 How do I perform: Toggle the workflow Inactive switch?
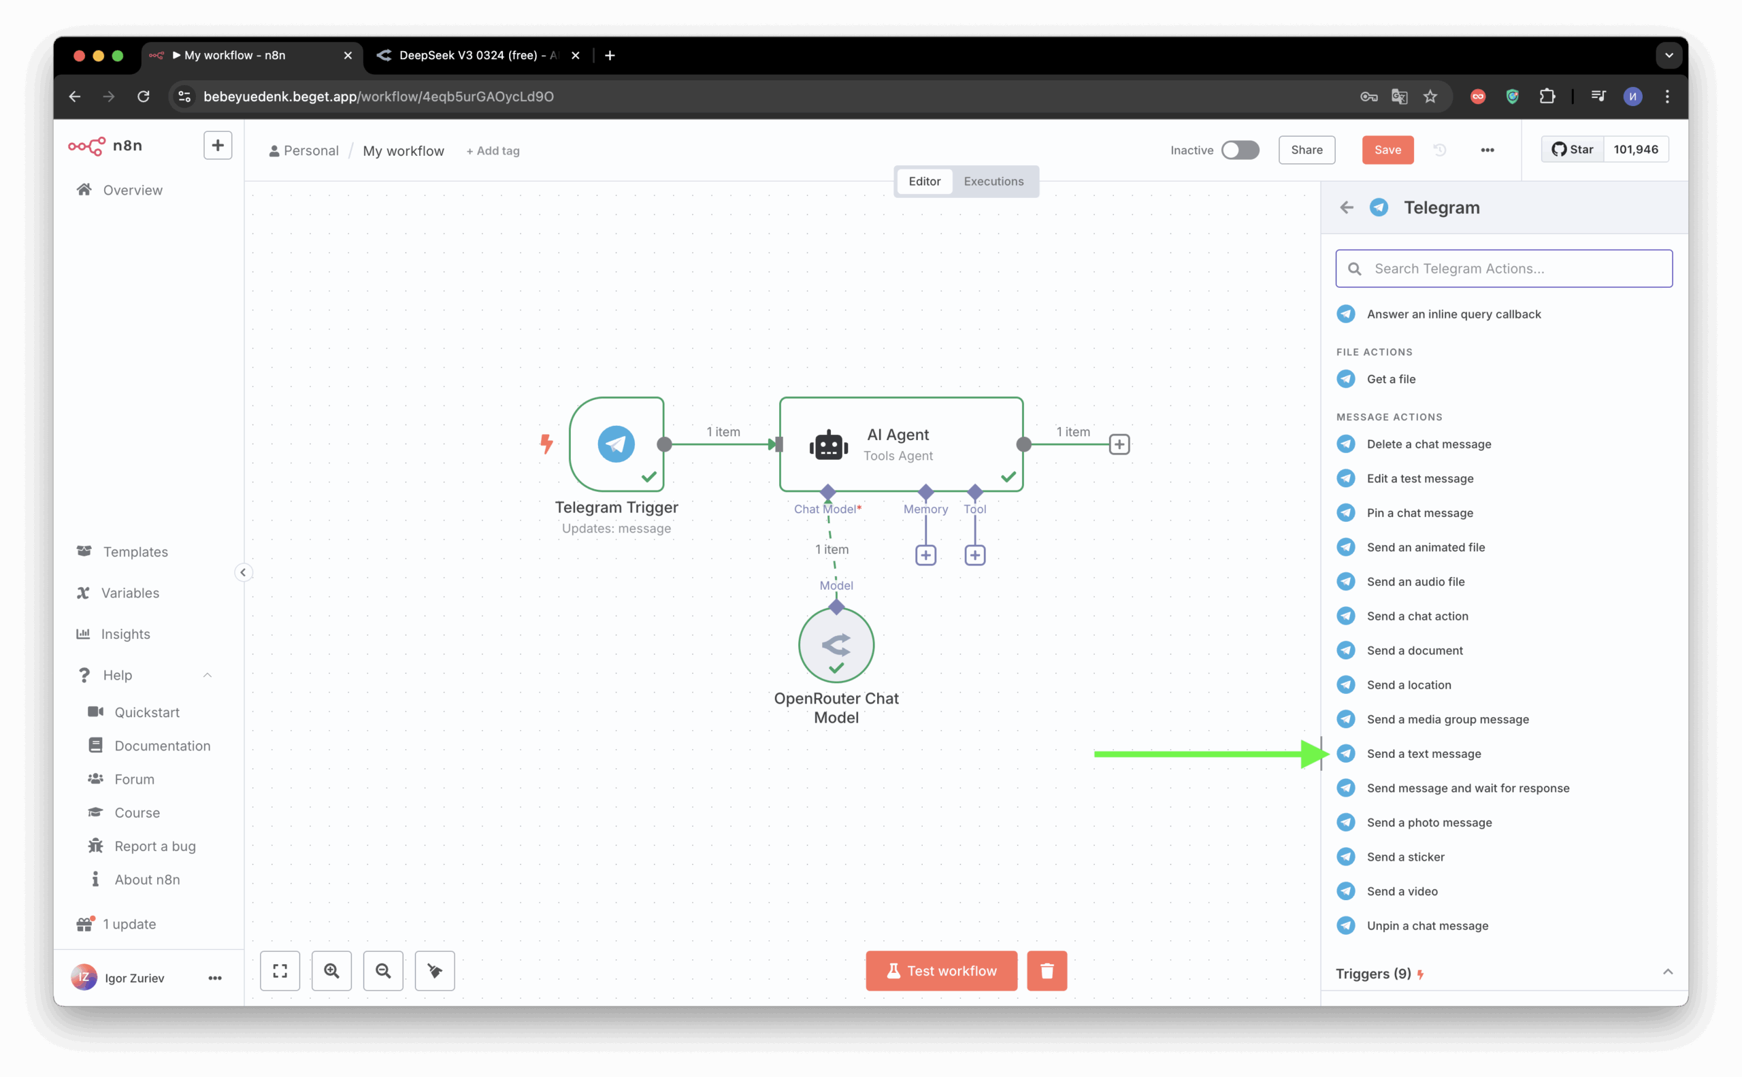1240,150
